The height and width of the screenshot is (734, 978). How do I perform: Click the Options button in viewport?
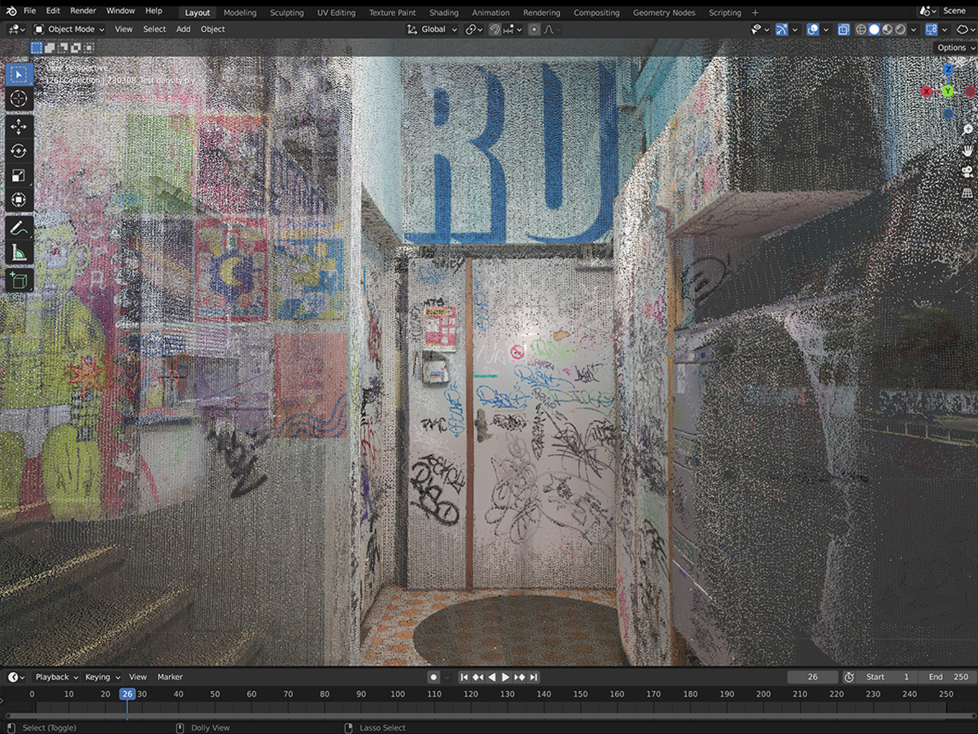(x=954, y=48)
